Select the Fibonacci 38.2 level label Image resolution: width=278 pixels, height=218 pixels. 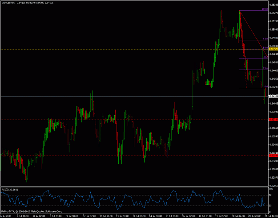coord(266,57)
